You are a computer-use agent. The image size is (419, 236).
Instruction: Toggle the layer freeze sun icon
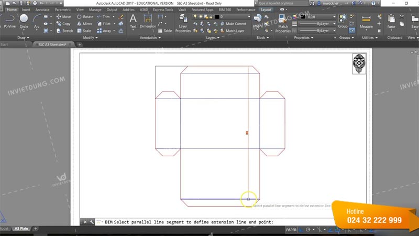(x=201, y=17)
